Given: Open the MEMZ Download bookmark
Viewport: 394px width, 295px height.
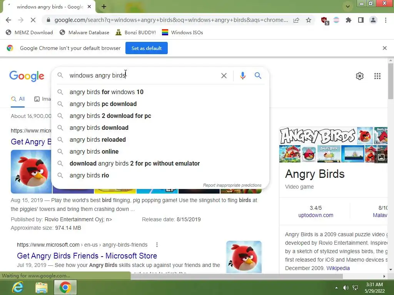Looking at the screenshot, I should (29, 32).
